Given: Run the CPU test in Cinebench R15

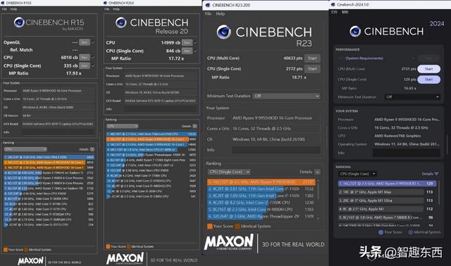Looking at the screenshot, I should tap(85, 58).
